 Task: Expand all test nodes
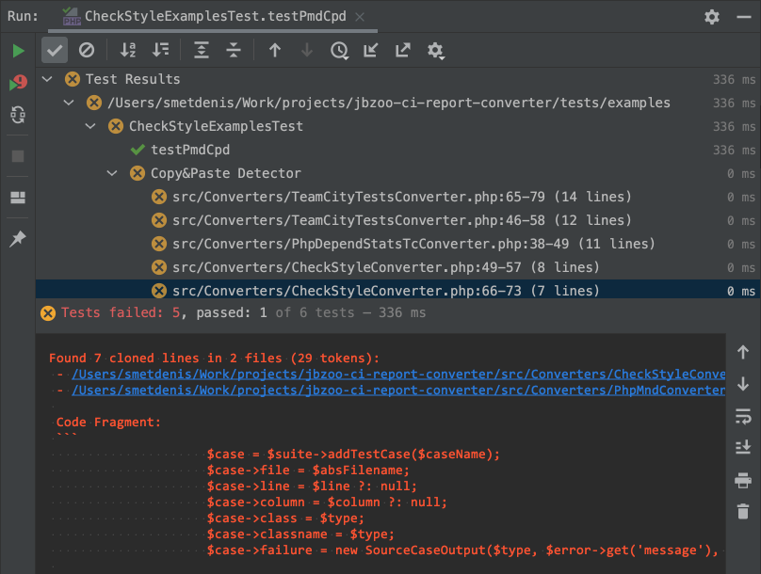click(x=202, y=50)
